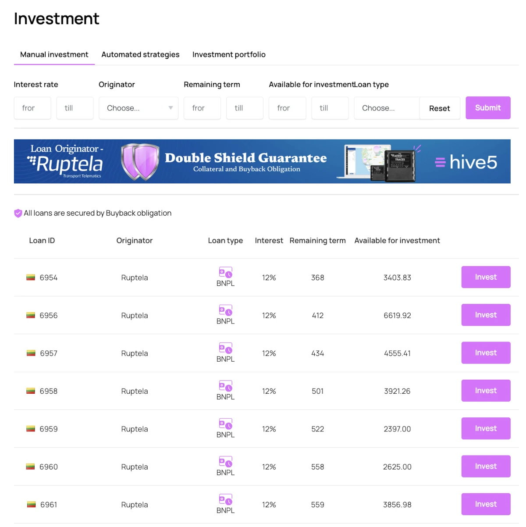Click the BNPL loan type icon for loan 6957
Viewport: 526px width, 527px height.
(226, 348)
